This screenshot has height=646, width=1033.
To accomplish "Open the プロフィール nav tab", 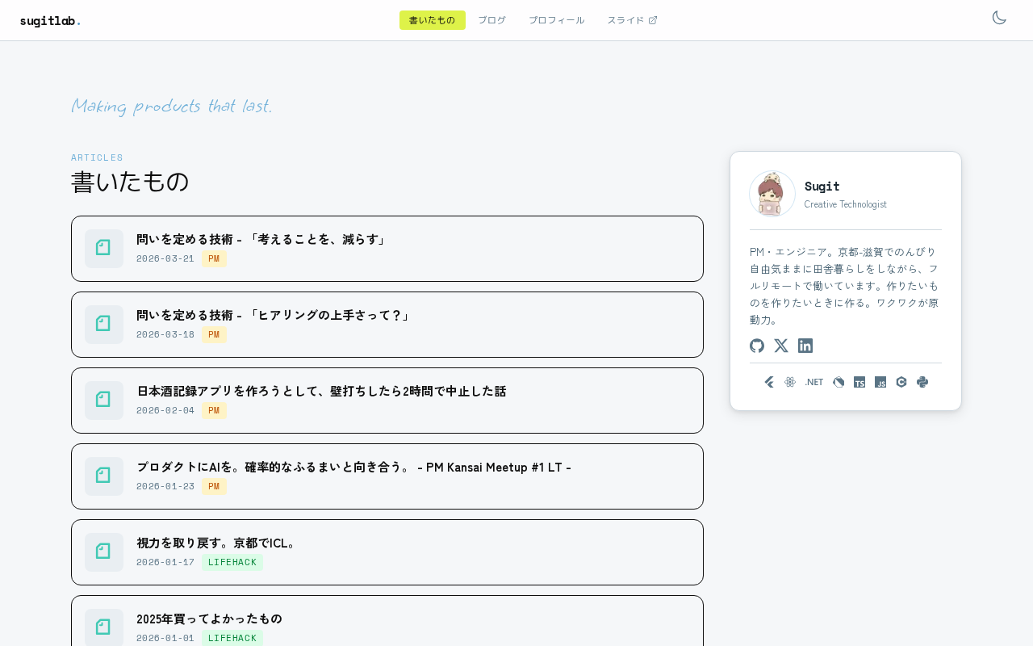I will 556,20.
